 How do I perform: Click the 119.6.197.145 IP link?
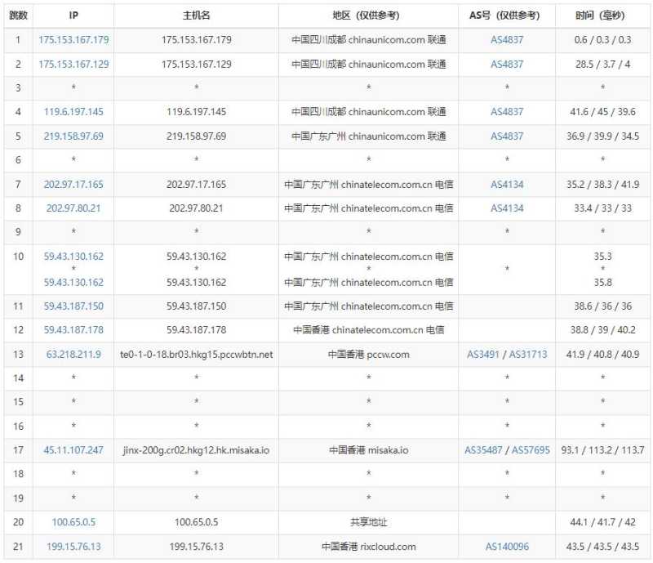(x=73, y=112)
